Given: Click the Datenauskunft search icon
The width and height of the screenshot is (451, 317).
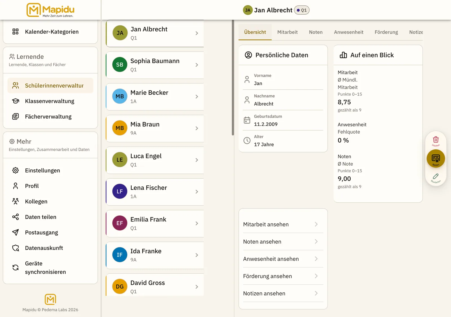Looking at the screenshot, I should pos(16,248).
